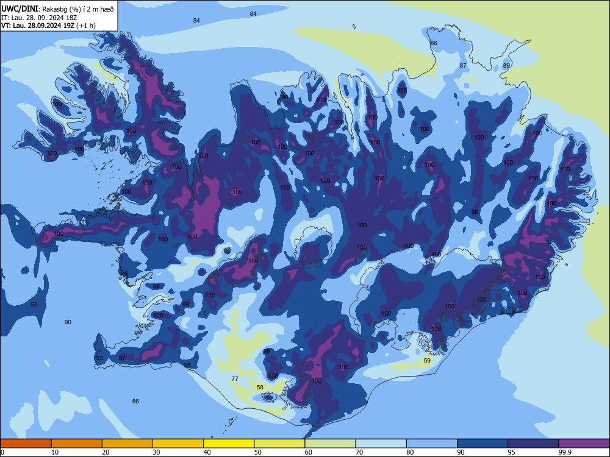
Task: Click the '99.9' legend tick label
Action: [x=565, y=452]
